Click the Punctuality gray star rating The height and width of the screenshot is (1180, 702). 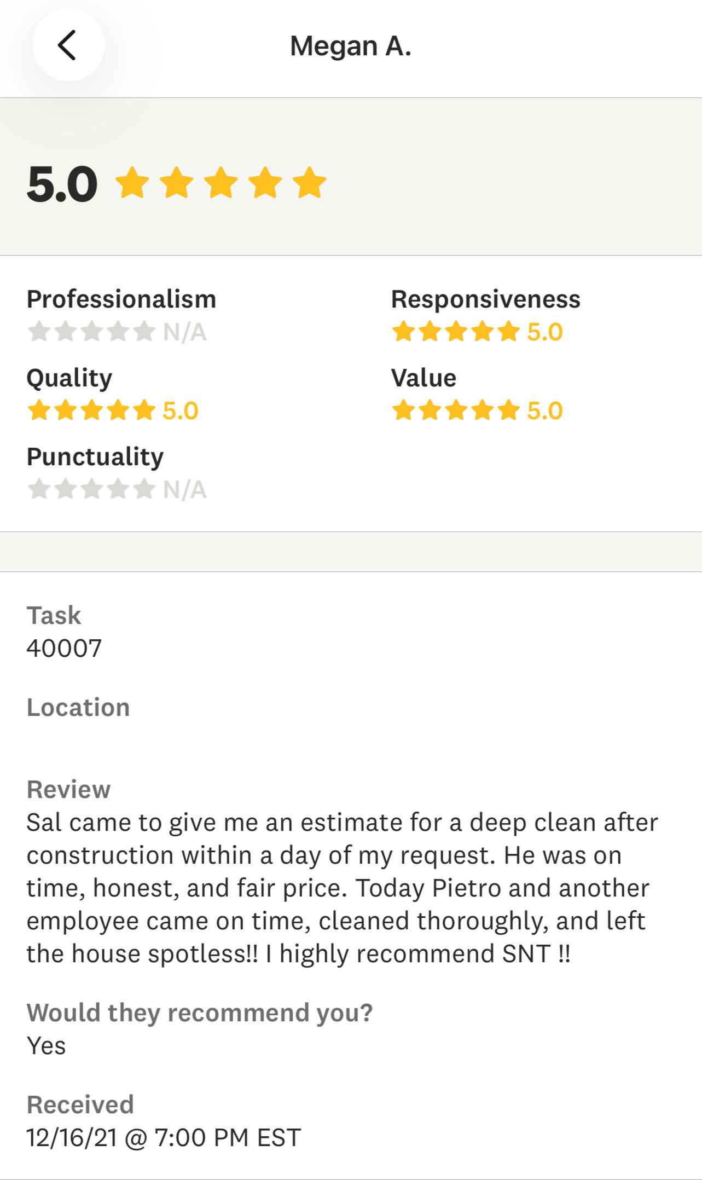tap(91, 489)
